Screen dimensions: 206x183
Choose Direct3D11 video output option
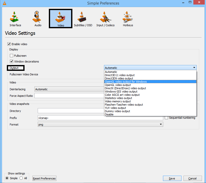pos(150,75)
